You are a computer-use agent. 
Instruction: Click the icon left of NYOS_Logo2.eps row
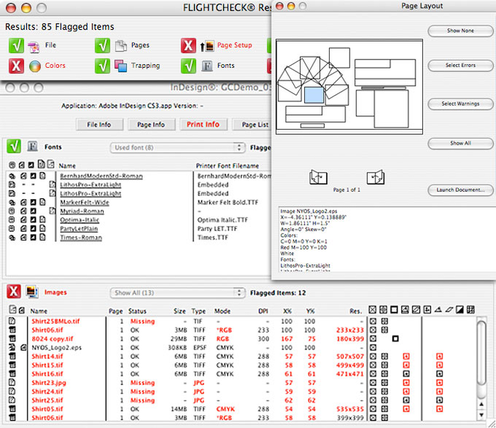(x=12, y=347)
